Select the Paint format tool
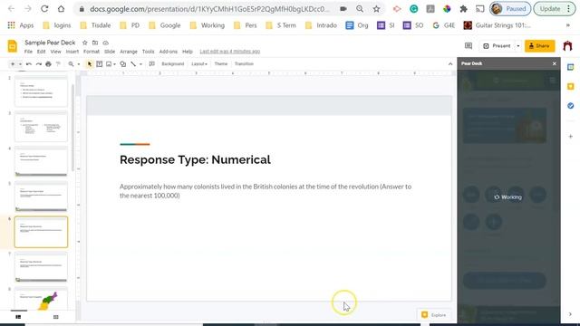Screen dimensions: 580x326 tap(58, 64)
